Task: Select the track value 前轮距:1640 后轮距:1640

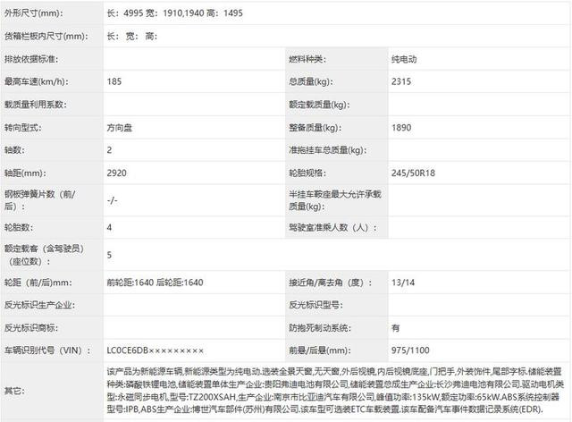Action: tap(155, 283)
